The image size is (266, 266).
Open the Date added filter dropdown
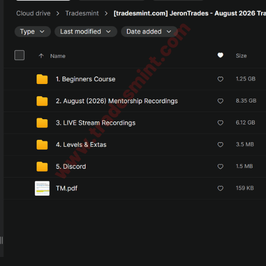[149, 31]
